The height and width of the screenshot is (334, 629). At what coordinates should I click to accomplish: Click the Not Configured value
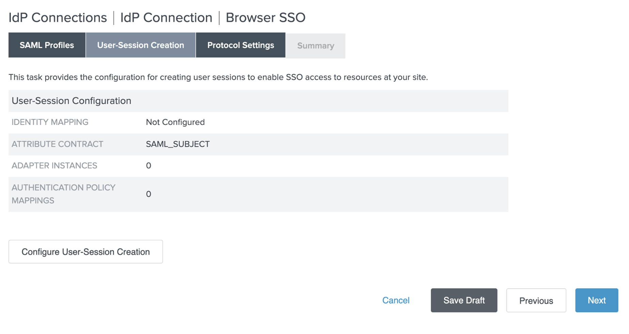(175, 122)
